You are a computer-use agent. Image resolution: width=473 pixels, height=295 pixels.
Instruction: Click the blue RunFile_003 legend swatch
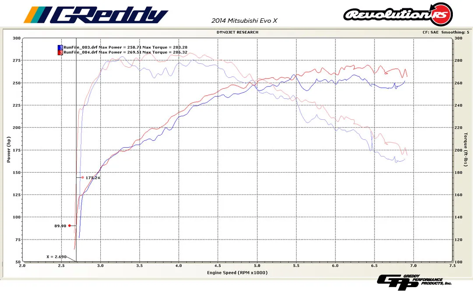[60, 47]
